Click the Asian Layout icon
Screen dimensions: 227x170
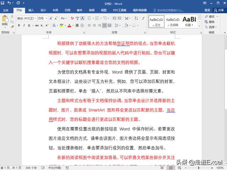pyautogui.click(x=127, y=18)
